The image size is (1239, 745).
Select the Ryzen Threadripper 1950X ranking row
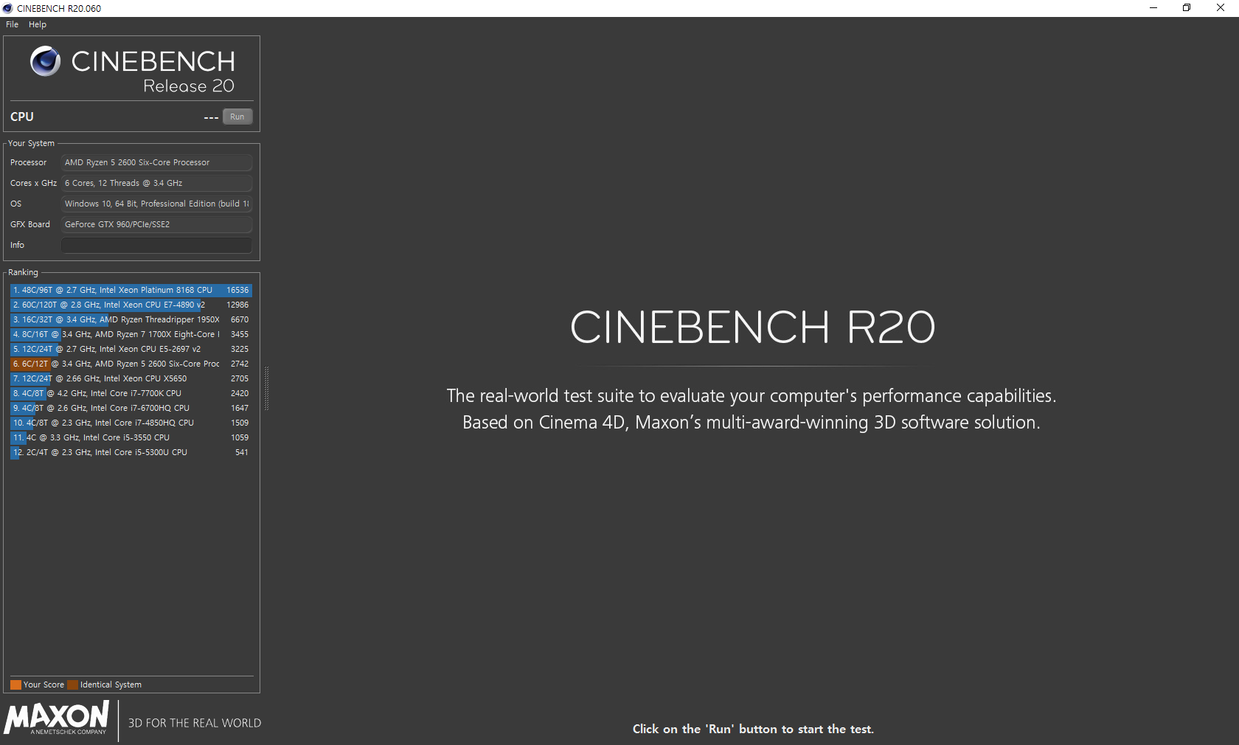[131, 319]
